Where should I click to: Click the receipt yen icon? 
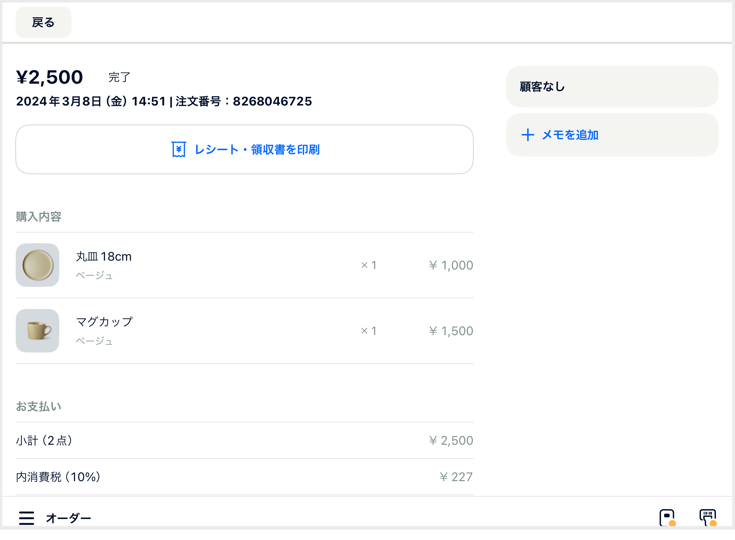(178, 149)
